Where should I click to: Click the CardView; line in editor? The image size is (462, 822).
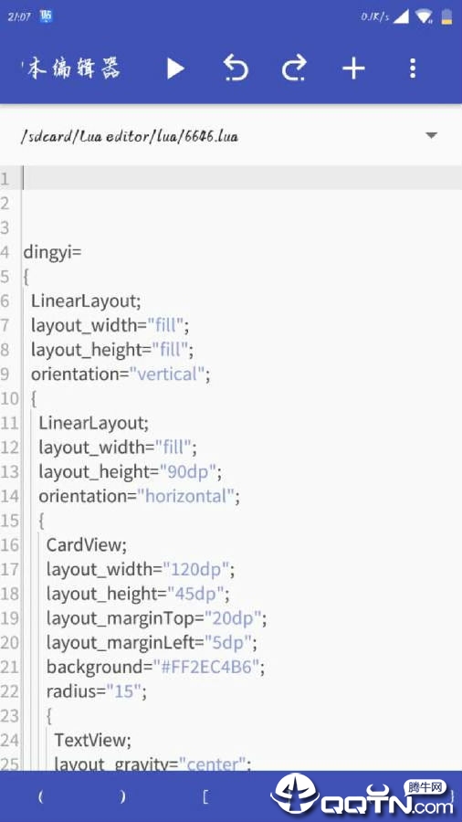(x=87, y=545)
